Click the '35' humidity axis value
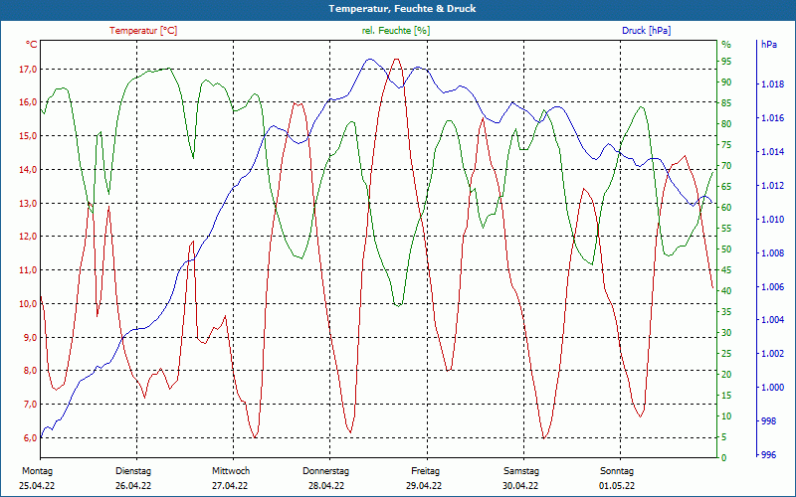796x497 pixels. [726, 312]
